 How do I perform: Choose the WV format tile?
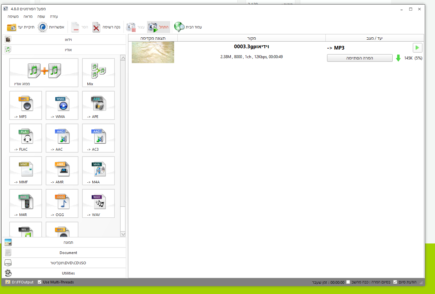tap(26, 230)
